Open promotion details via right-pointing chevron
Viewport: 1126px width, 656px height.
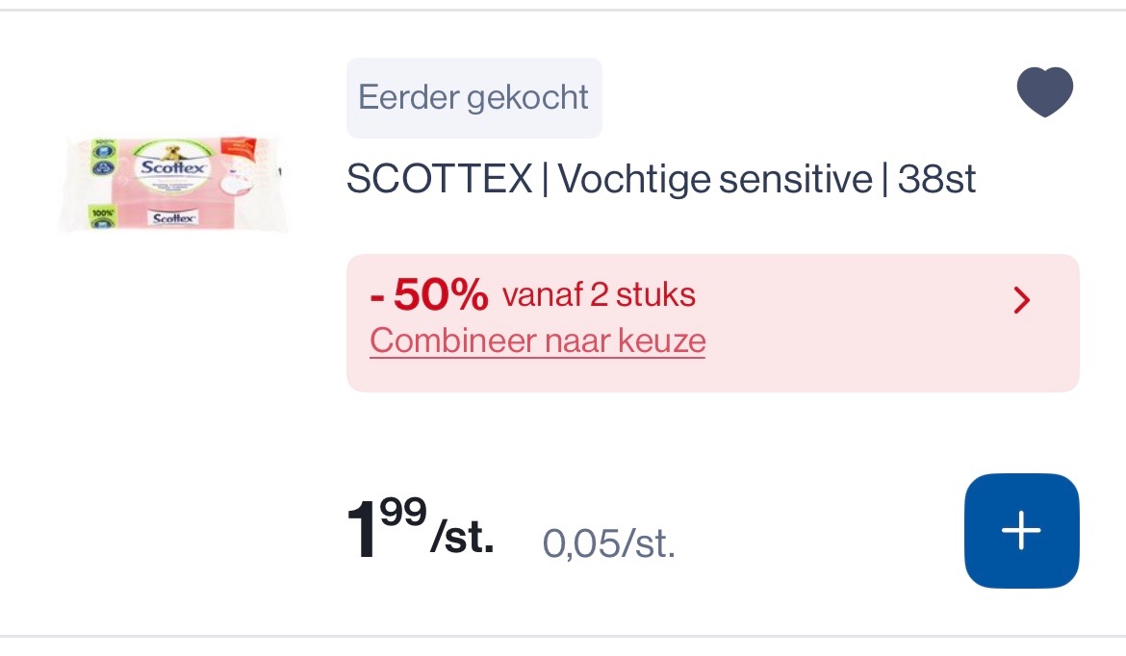coord(1022,301)
